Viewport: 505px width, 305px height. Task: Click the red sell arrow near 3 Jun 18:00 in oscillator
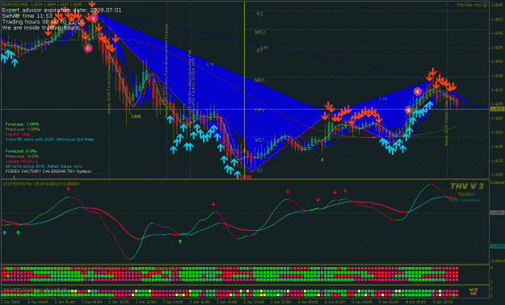coord(213,203)
